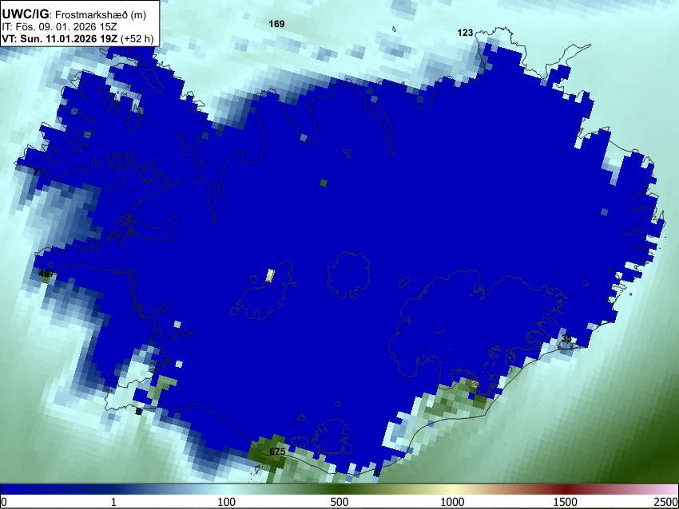
Task: Click the cream-colored pixel on the central glacier
Action: tap(270, 275)
